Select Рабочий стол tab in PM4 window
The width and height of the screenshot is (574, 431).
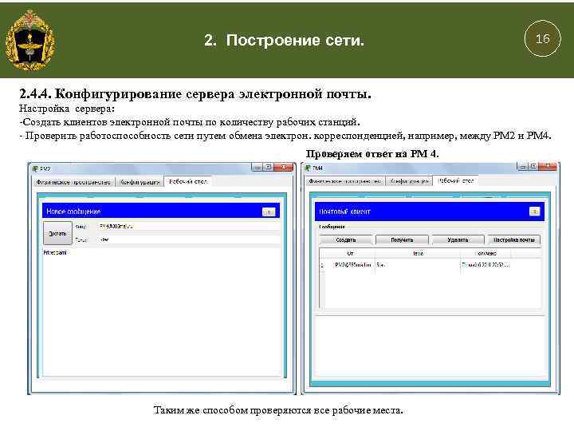pyautogui.click(x=456, y=180)
